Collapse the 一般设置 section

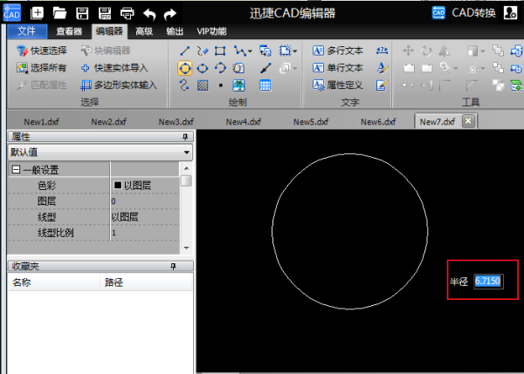tap(15, 169)
